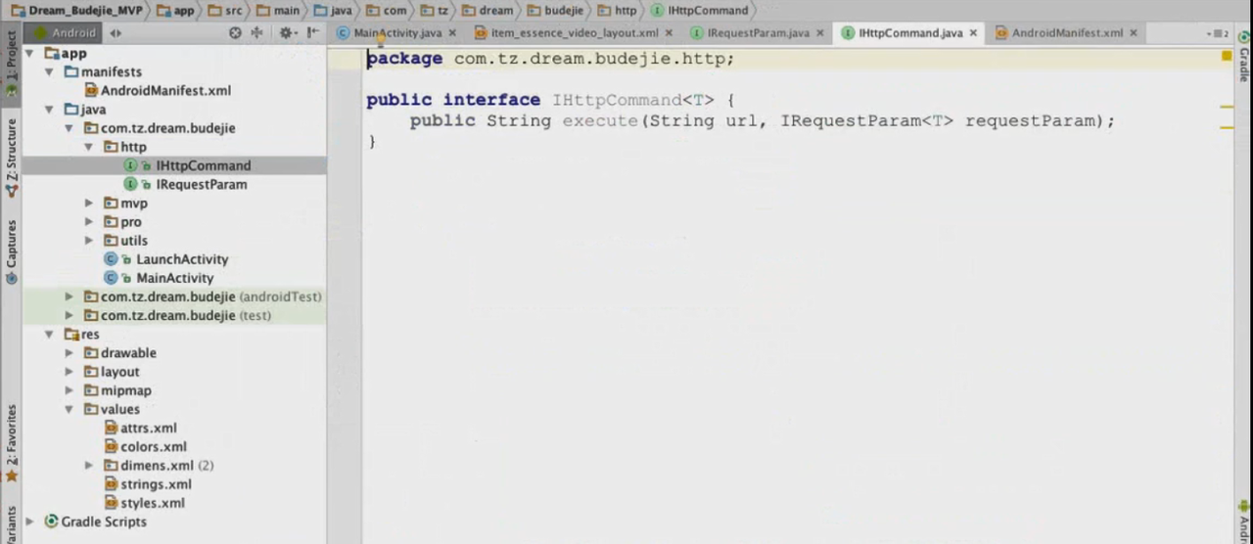Switch to the MainActivity.java tab

397,33
